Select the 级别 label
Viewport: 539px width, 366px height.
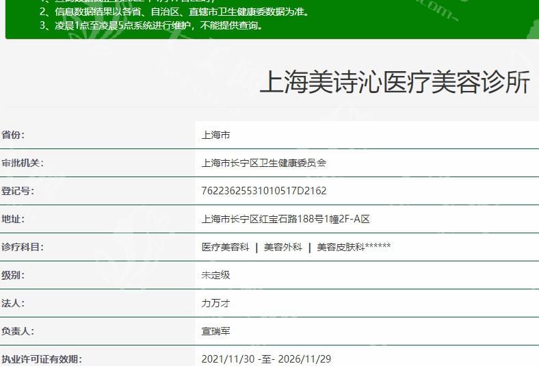(13, 275)
